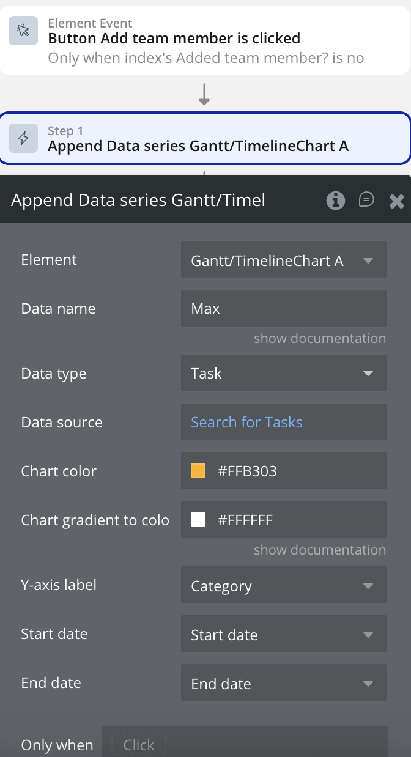Open the End date dropdown

point(283,684)
